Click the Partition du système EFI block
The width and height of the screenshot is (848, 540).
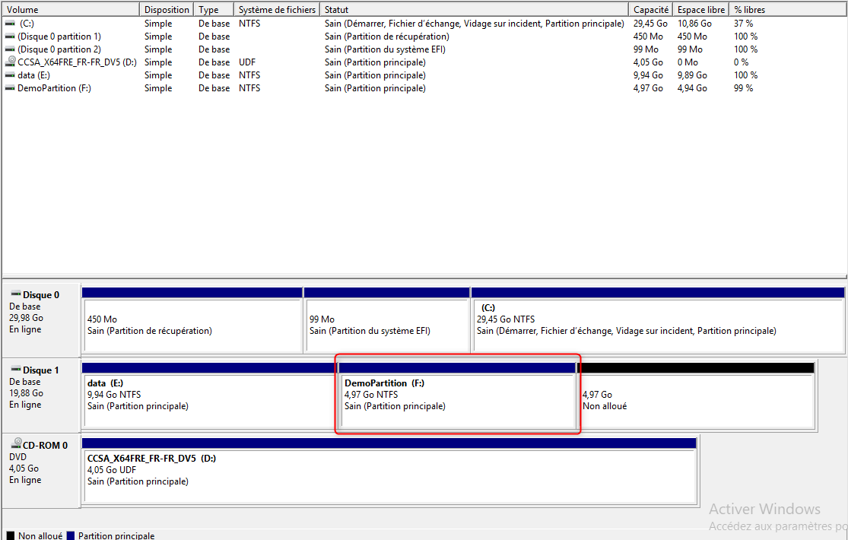point(384,323)
